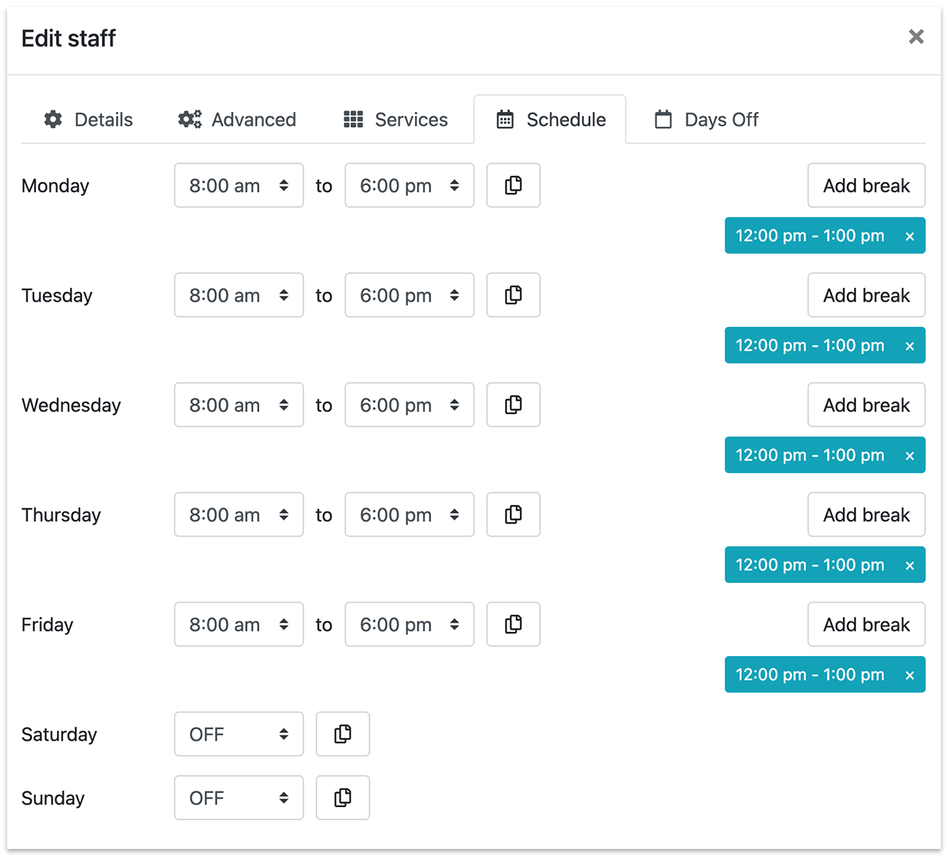Remove Friday's 12:00 pm break
This screenshot has width=948, height=856.
coord(910,675)
